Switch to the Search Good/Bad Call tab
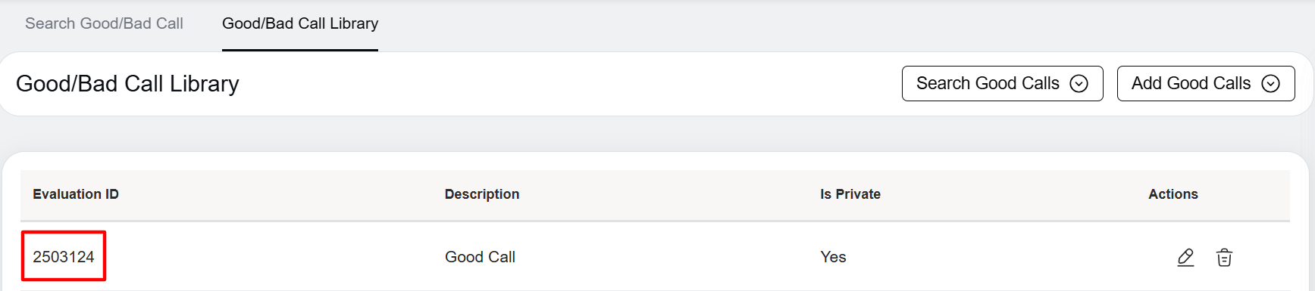 [104, 23]
